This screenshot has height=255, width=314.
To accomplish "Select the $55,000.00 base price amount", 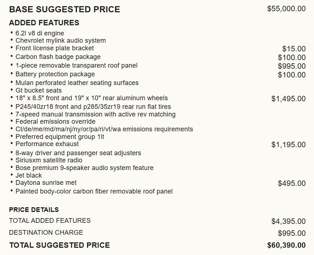I will click(286, 9).
